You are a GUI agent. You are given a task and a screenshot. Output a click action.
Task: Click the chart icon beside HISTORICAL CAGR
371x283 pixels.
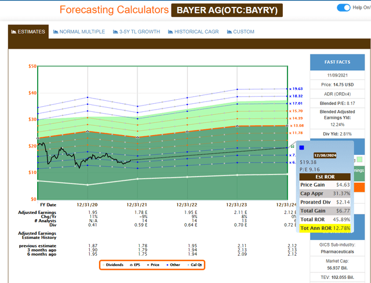170,31
